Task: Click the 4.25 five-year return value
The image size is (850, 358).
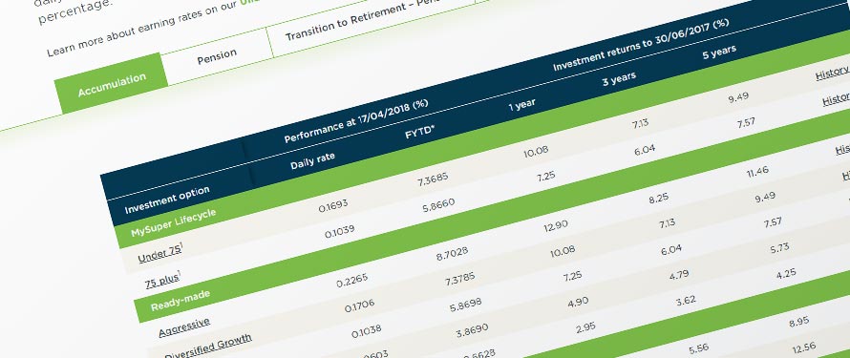Action: click(x=785, y=273)
